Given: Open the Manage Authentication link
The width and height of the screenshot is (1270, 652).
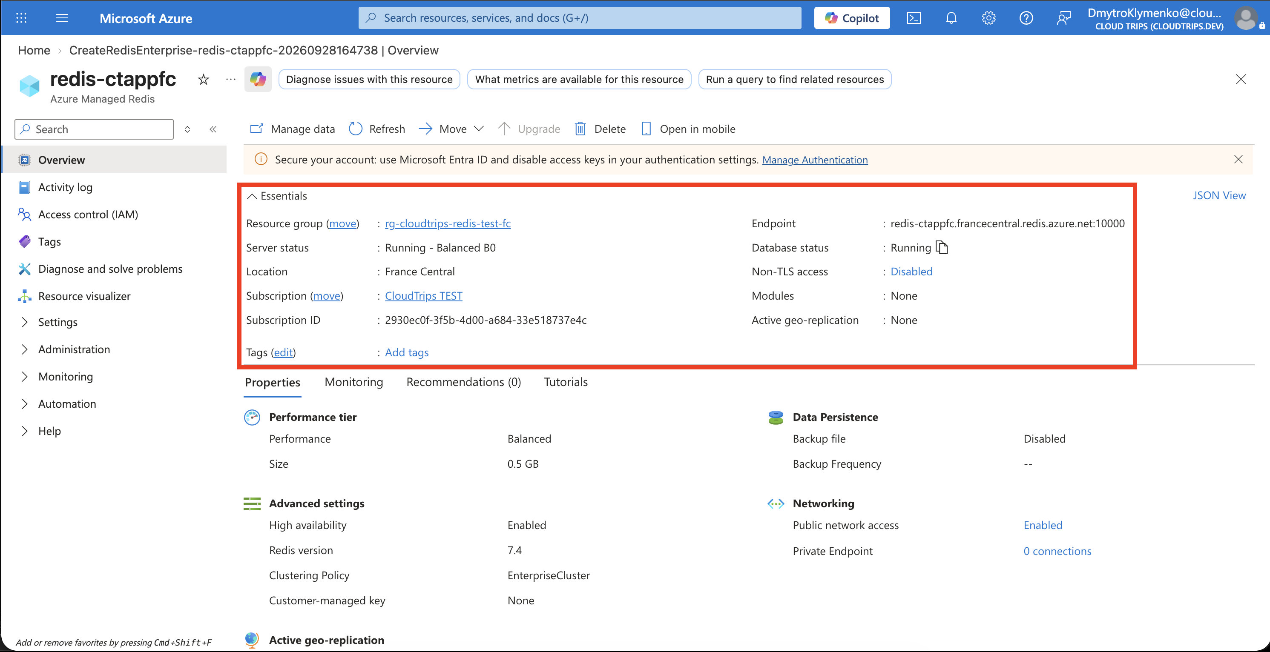Looking at the screenshot, I should (815, 160).
